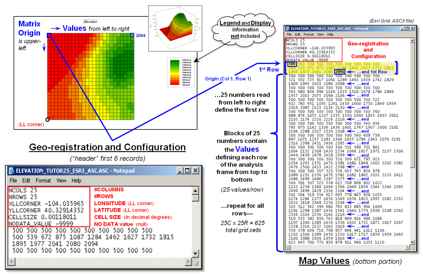Select the blue-outlined Matrix Origin cell in the elevation grid

pos(49,35)
